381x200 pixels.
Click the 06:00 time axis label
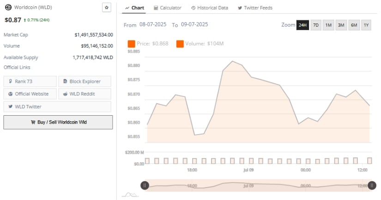click(305, 170)
